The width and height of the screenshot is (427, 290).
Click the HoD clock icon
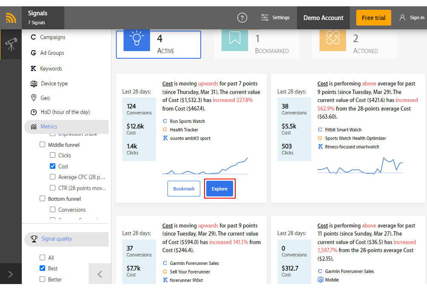pos(34,112)
